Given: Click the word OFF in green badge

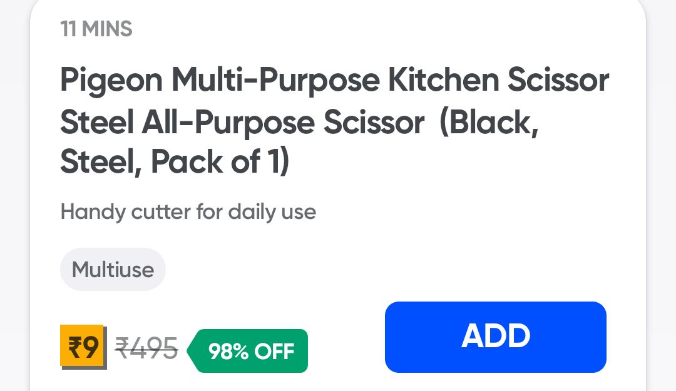Looking at the screenshot, I should (x=275, y=351).
